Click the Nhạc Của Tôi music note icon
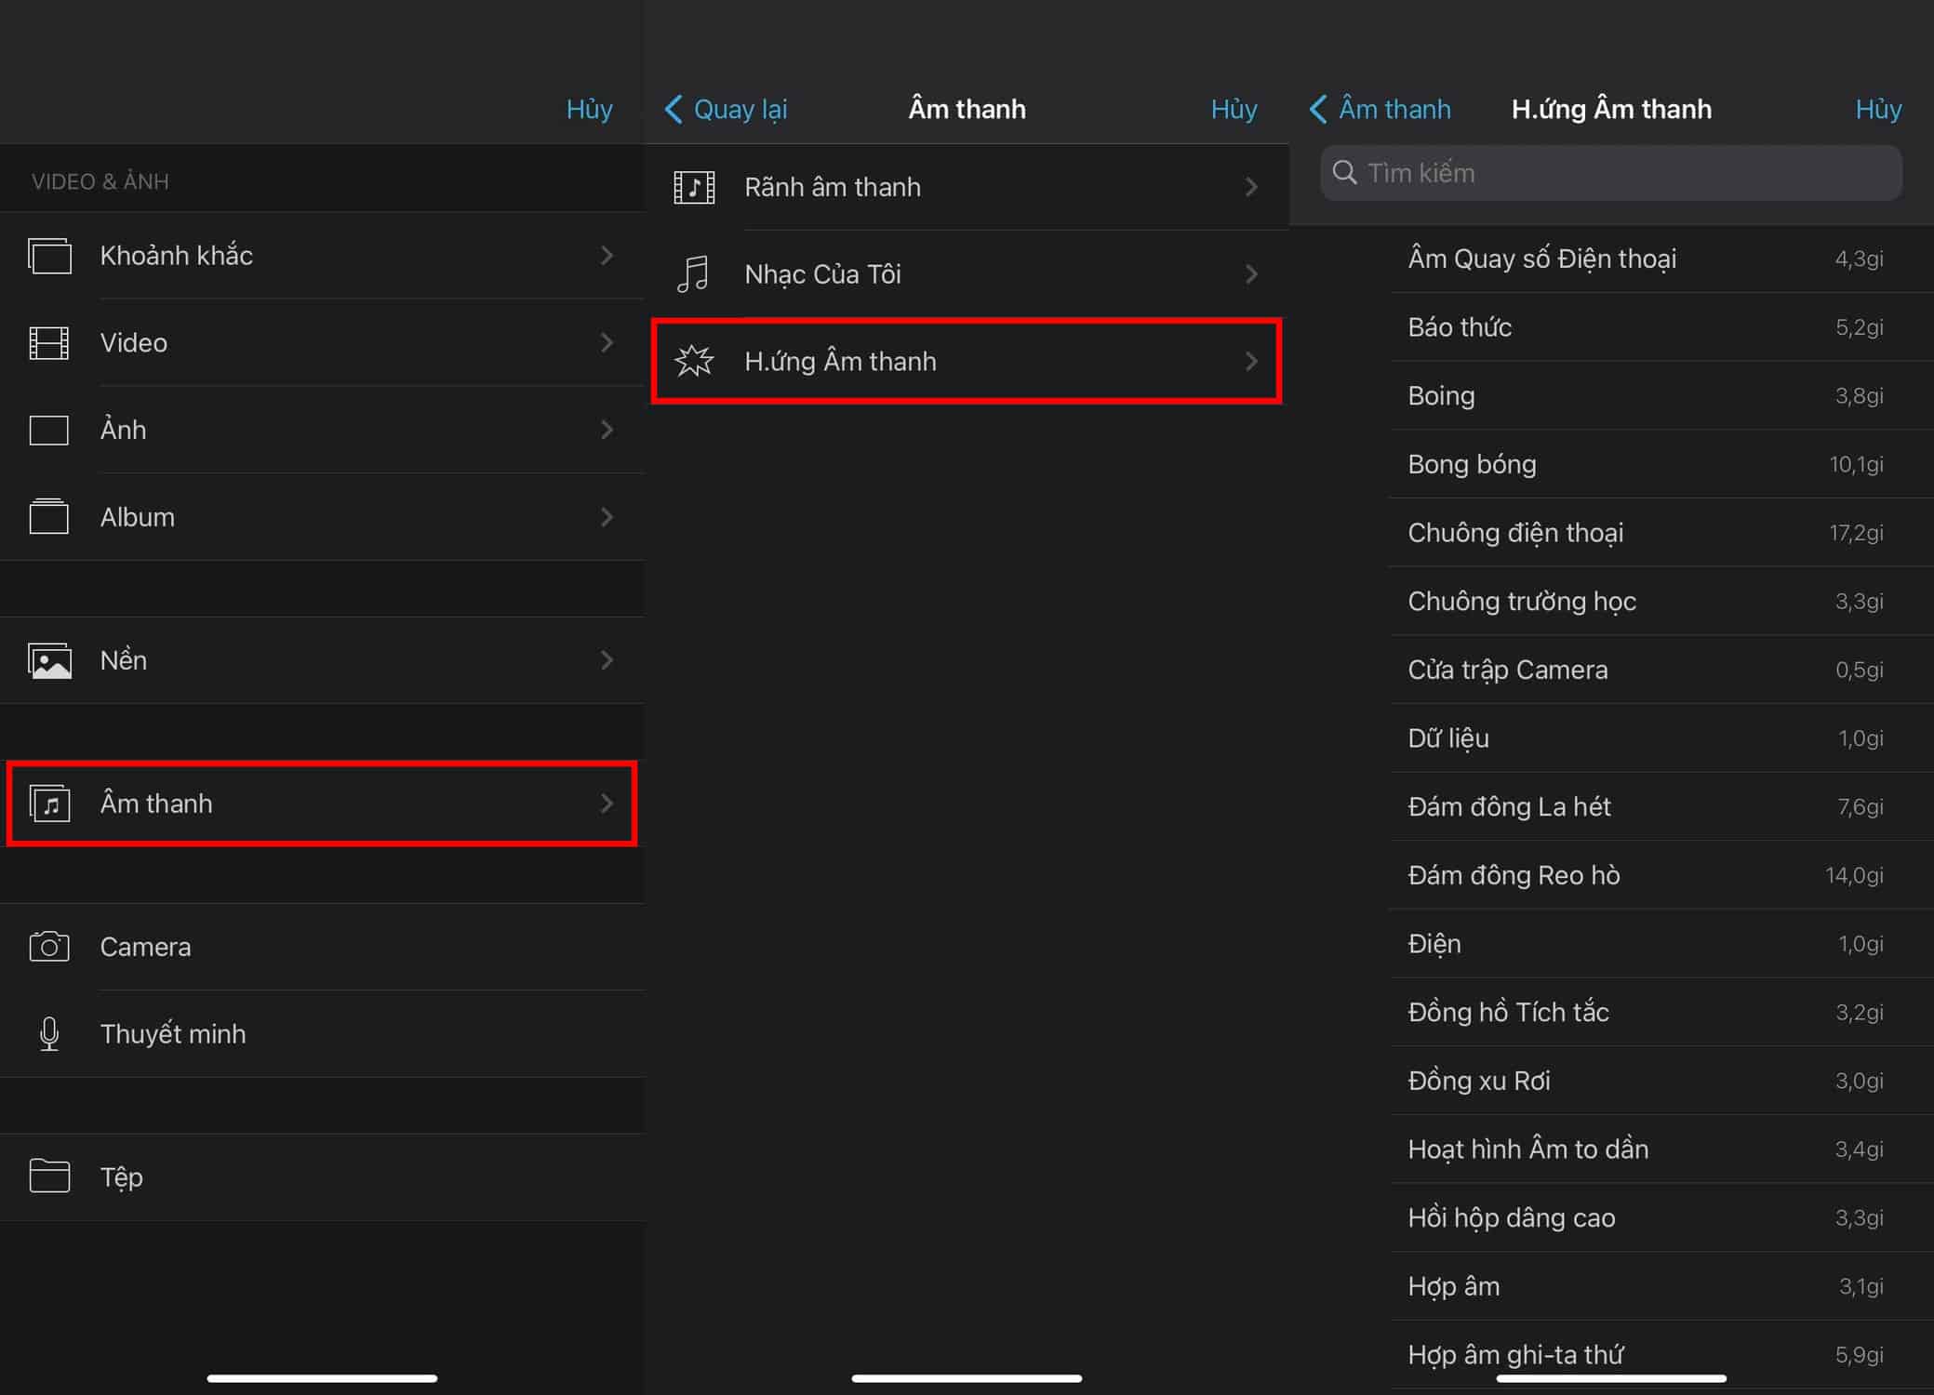This screenshot has height=1395, width=1934. point(694,274)
